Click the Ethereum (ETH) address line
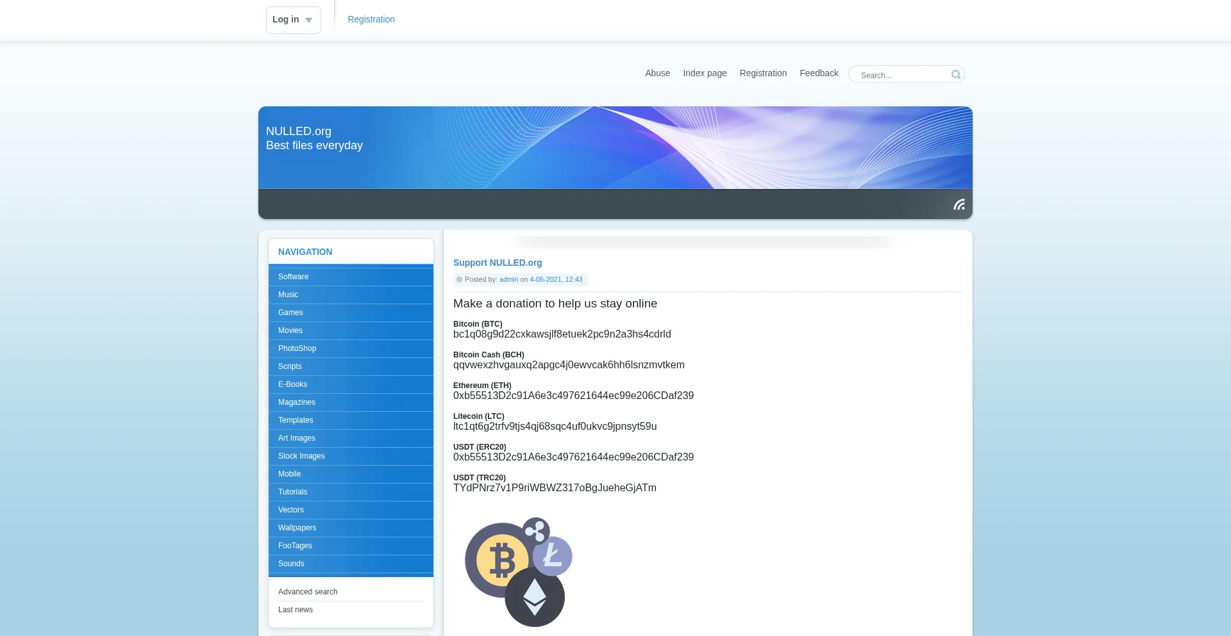 [x=573, y=396]
